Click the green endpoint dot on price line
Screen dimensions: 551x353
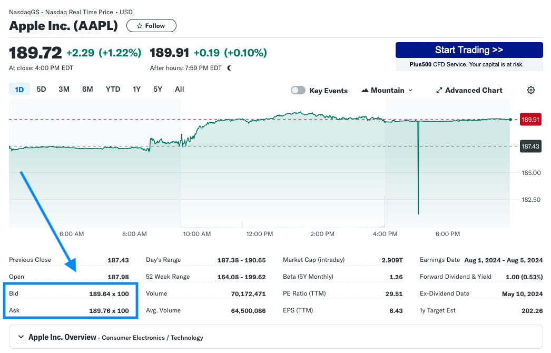point(510,120)
